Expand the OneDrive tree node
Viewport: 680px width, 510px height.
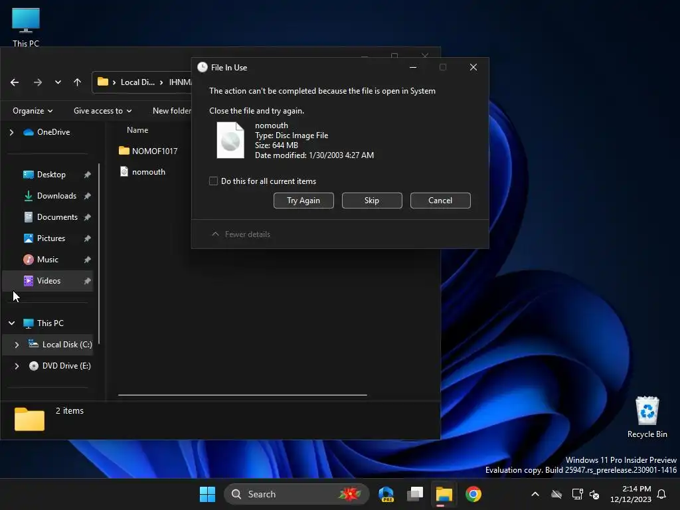click(x=12, y=132)
